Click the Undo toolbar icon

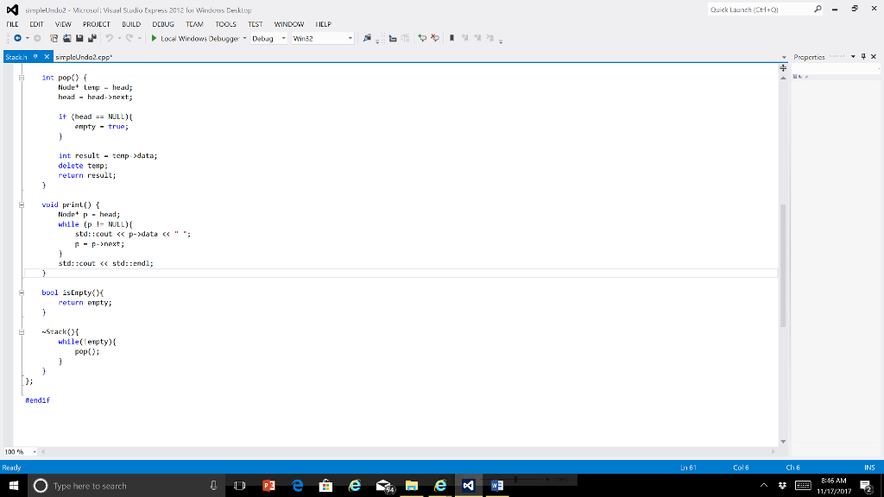pos(109,38)
